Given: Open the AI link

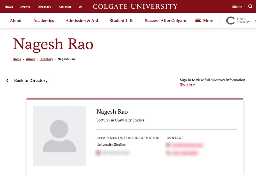Looking at the screenshot, I should 81,7.
